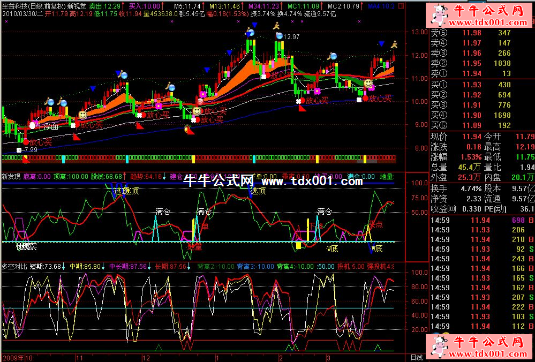Click the PE(动) 36.1 field
Screen dimensions: 535x362
509,209
